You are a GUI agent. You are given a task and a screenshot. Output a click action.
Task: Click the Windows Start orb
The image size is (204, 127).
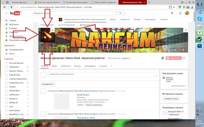click(200, 4)
